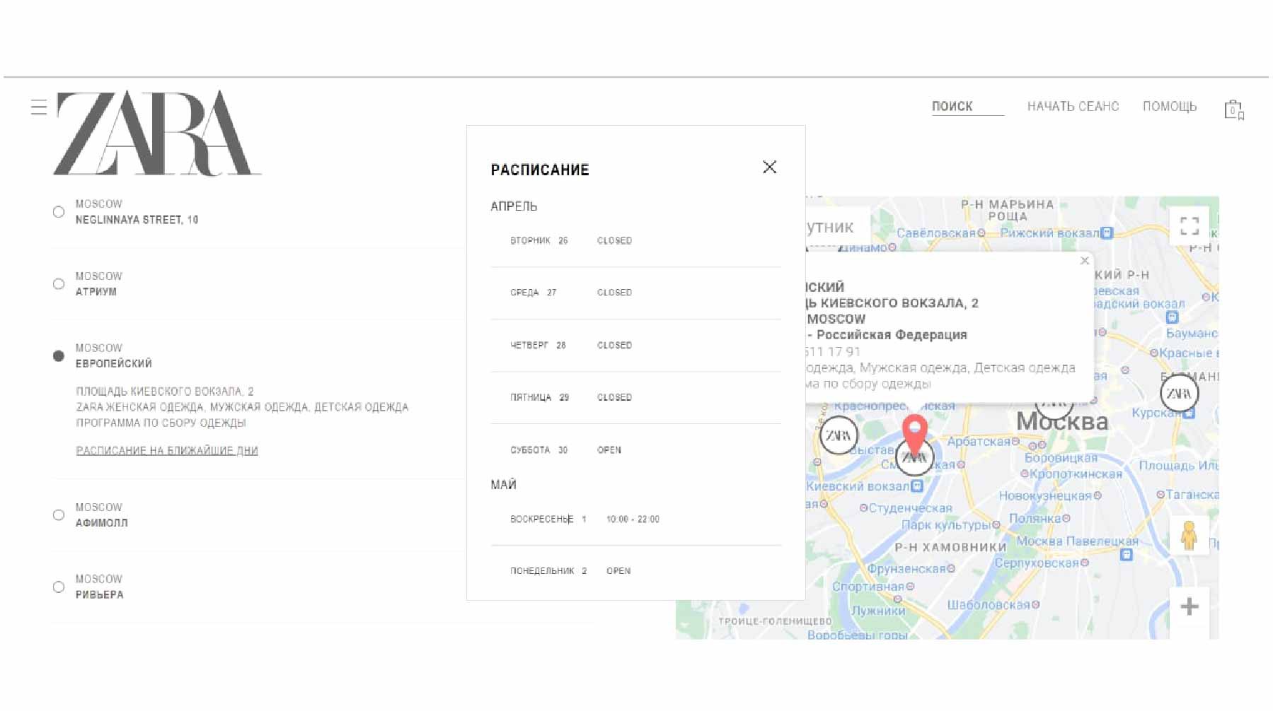Click the Пятница 29 schedule row

(635, 397)
